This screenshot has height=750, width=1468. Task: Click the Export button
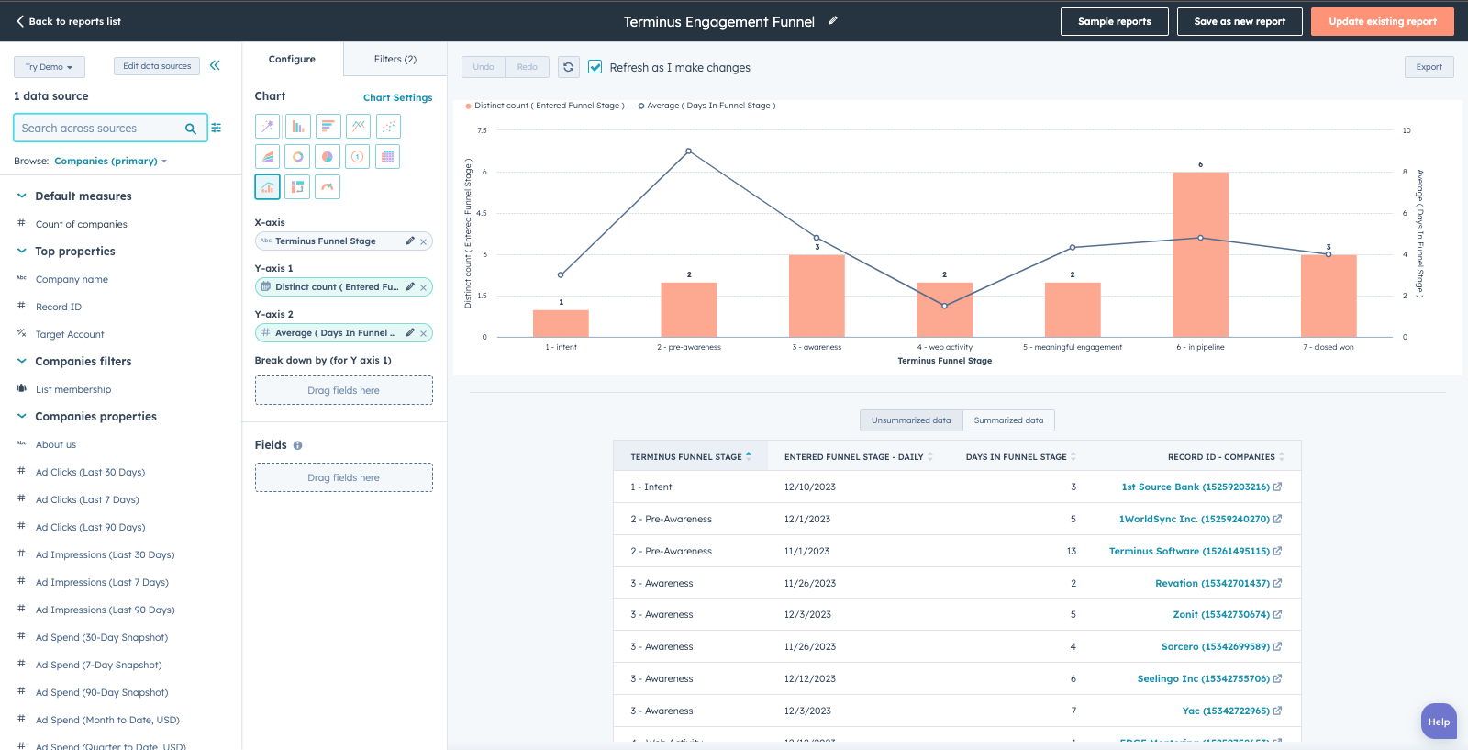1429,67
